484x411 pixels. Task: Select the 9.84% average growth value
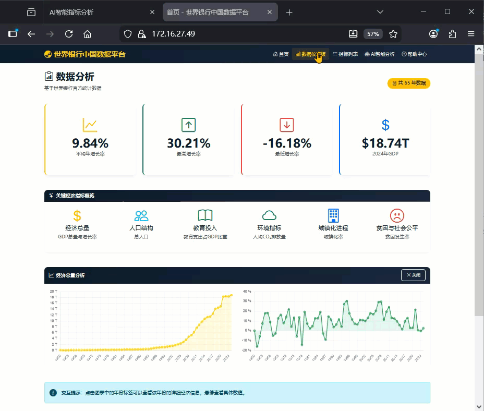(90, 143)
